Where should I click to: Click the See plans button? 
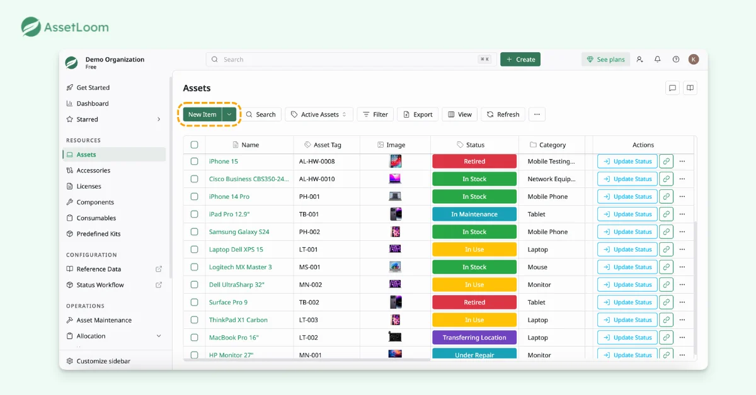[605, 59]
